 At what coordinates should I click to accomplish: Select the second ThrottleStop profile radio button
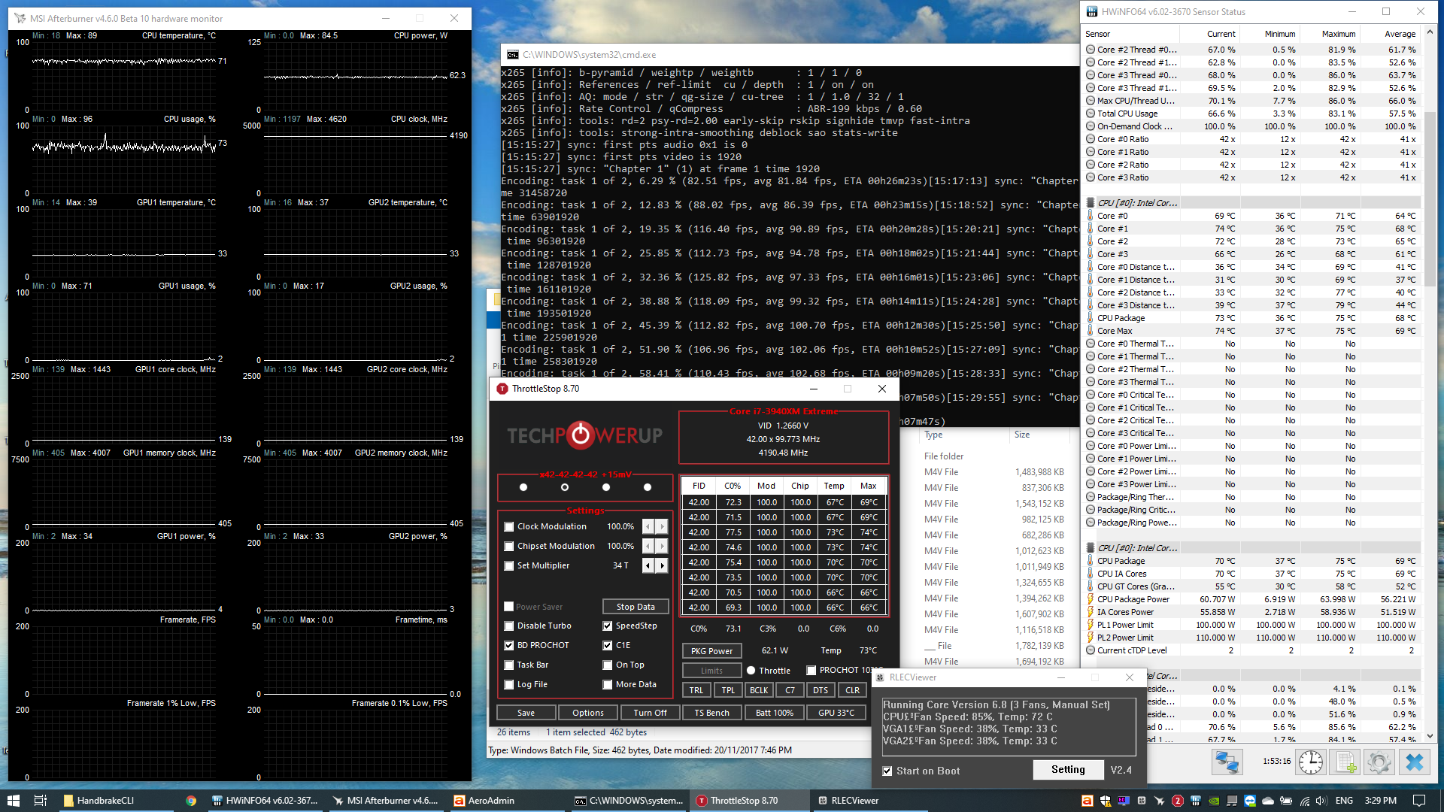[565, 487]
